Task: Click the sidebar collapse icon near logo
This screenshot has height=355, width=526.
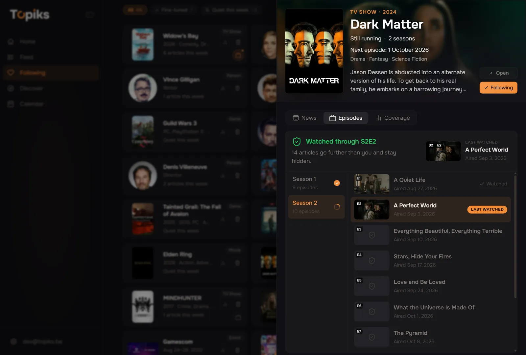Action: pos(89,14)
